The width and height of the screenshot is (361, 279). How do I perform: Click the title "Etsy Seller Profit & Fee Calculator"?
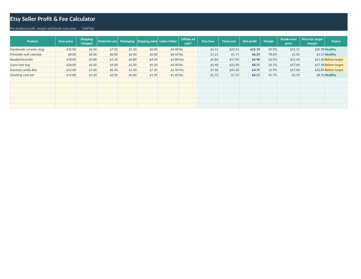[x=53, y=19]
